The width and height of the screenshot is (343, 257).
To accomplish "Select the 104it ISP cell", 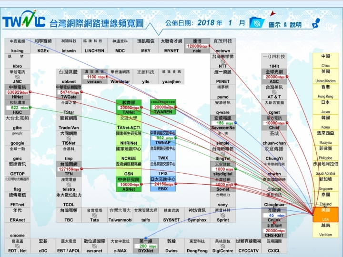I will tap(274, 61).
